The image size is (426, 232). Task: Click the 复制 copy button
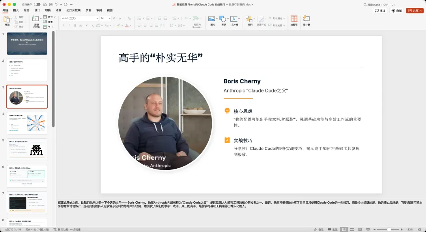pyautogui.click(x=19, y=22)
